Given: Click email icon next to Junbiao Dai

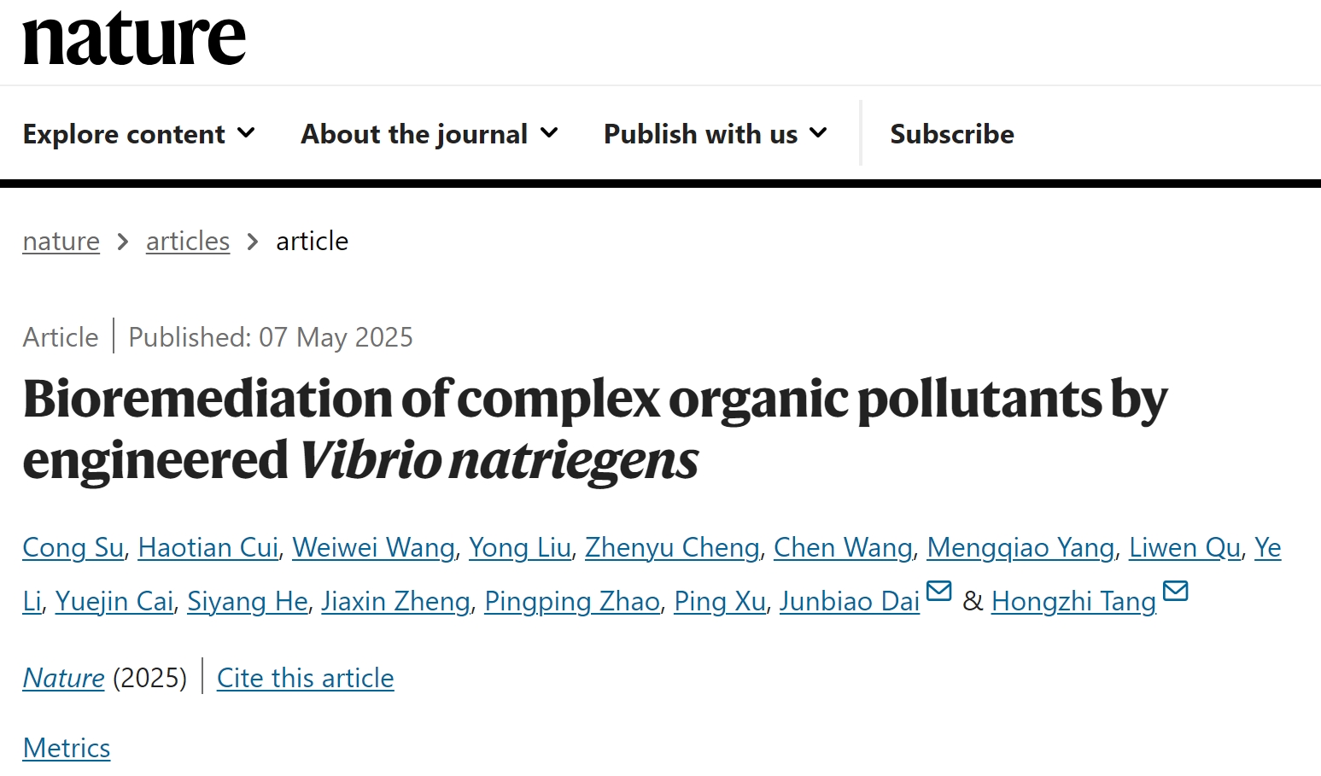Looking at the screenshot, I should (938, 591).
